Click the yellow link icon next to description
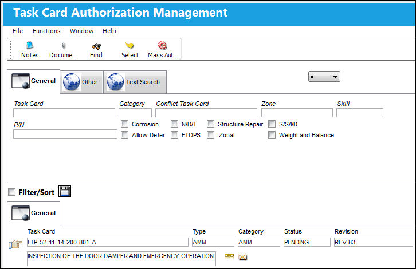Viewport: 416px width, 269px height. [229, 256]
